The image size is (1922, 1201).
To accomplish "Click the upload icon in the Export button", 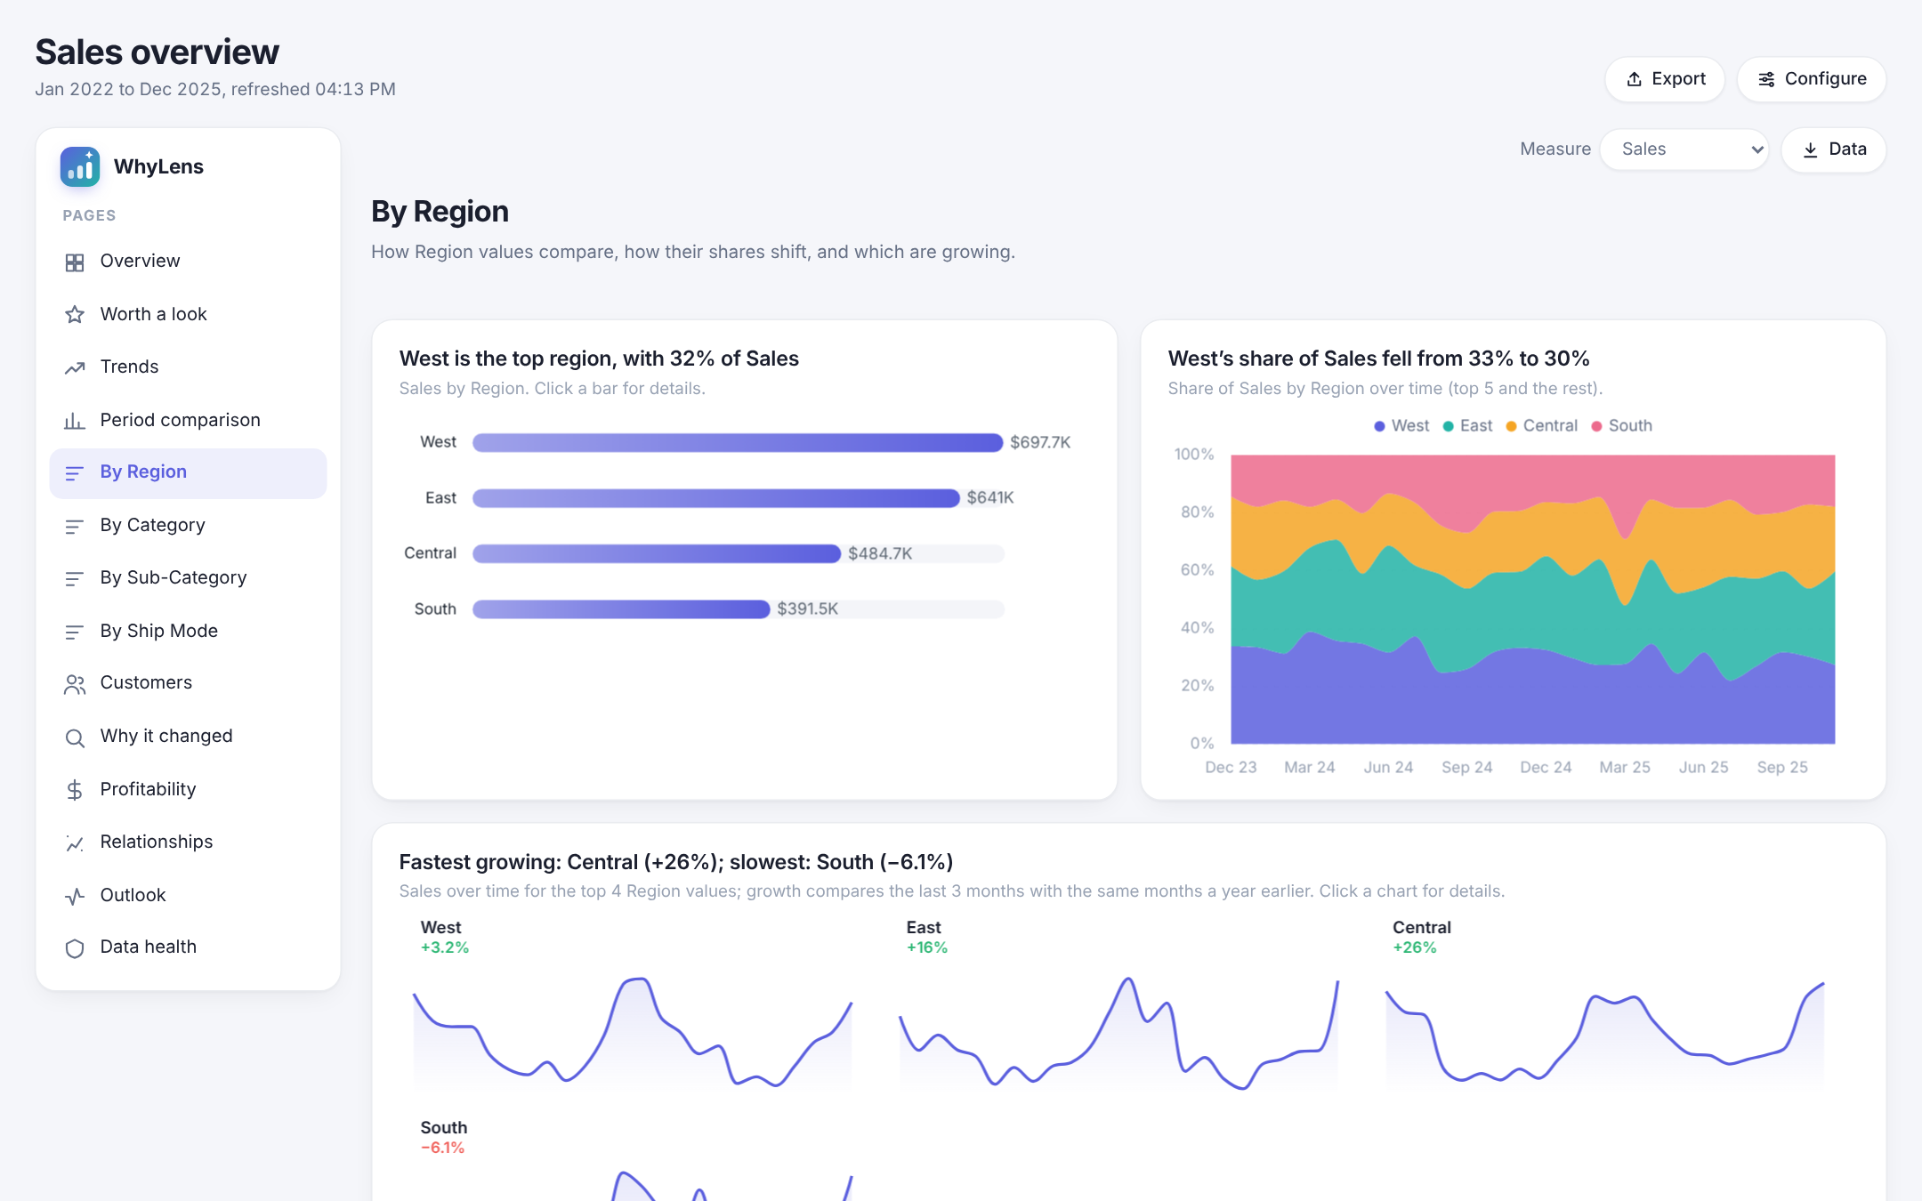I will 1635,79.
